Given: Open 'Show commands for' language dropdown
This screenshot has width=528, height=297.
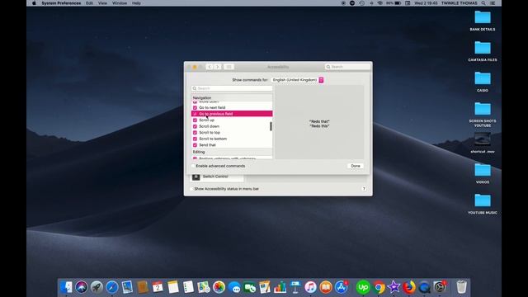Looking at the screenshot, I should (297, 80).
